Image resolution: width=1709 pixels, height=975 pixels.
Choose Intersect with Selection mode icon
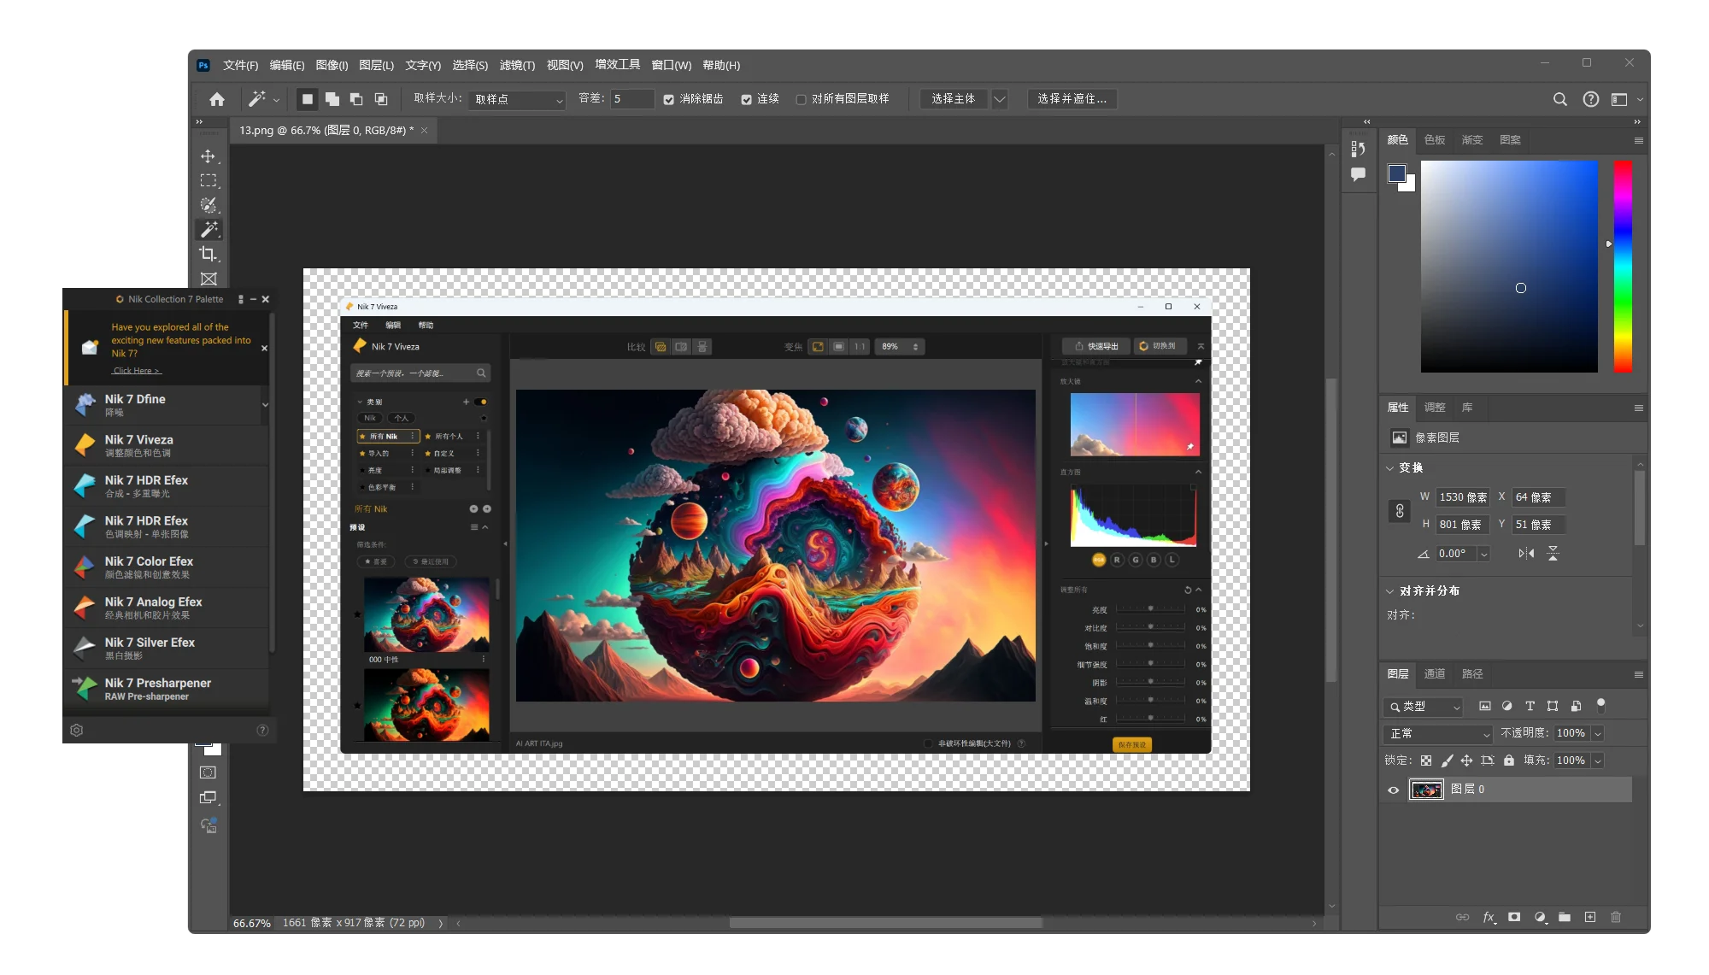(381, 99)
